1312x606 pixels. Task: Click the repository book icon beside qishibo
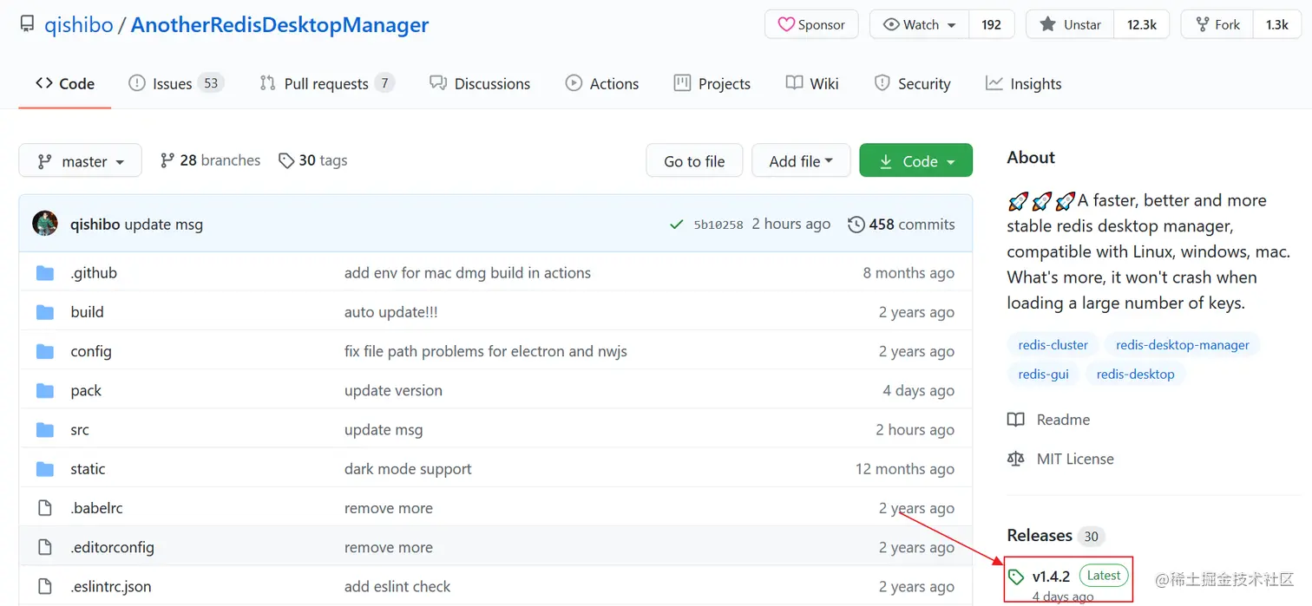(27, 24)
